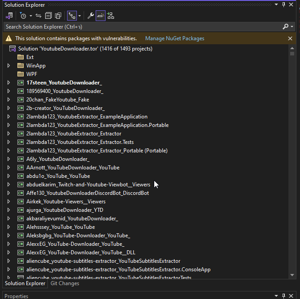Image resolution: width=300 pixels, height=299 pixels.
Task: Open Solution Explorer window position dropdown
Action: [x=276, y=4]
